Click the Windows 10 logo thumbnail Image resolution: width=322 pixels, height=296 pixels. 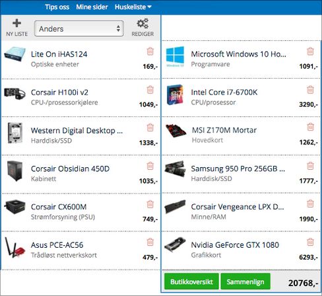(175, 57)
